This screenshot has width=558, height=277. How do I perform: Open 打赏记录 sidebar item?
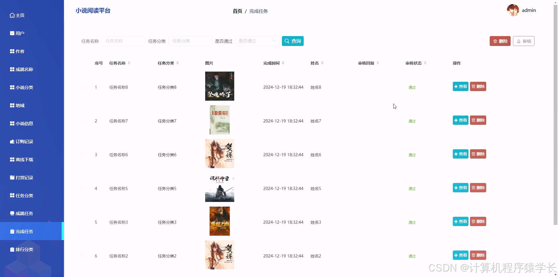[x=32, y=177]
